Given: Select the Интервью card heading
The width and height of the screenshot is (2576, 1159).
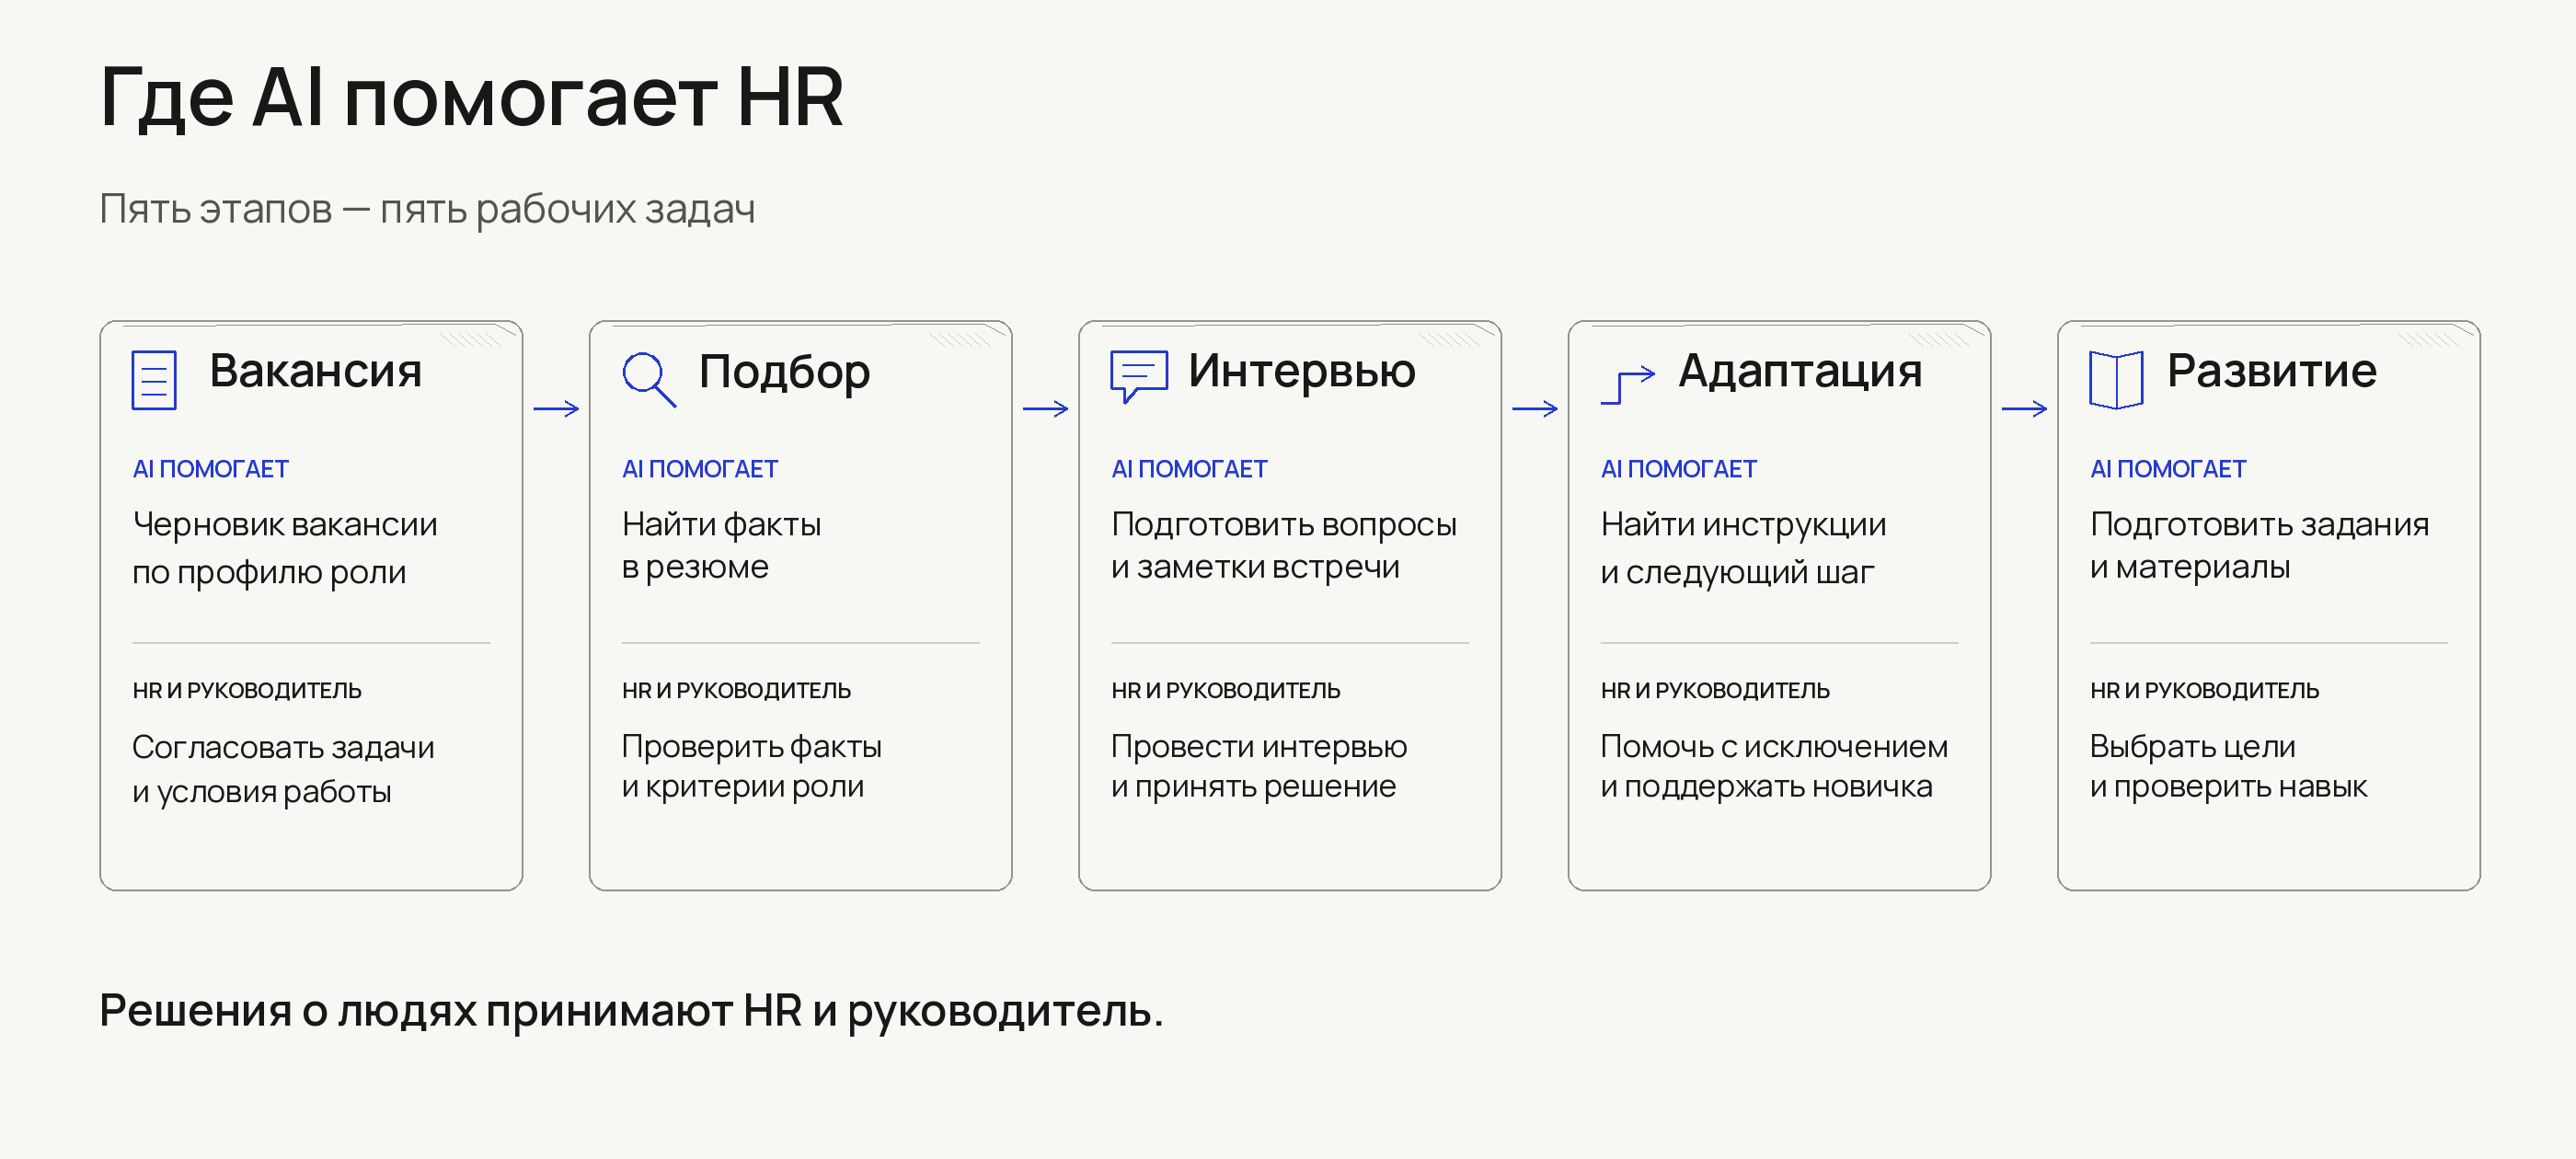Looking at the screenshot, I should [1302, 371].
